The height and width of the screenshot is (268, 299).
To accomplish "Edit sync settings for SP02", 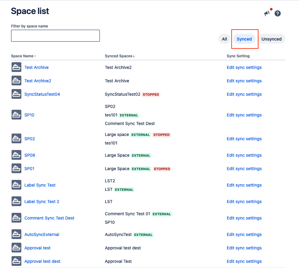I will point(244,139).
